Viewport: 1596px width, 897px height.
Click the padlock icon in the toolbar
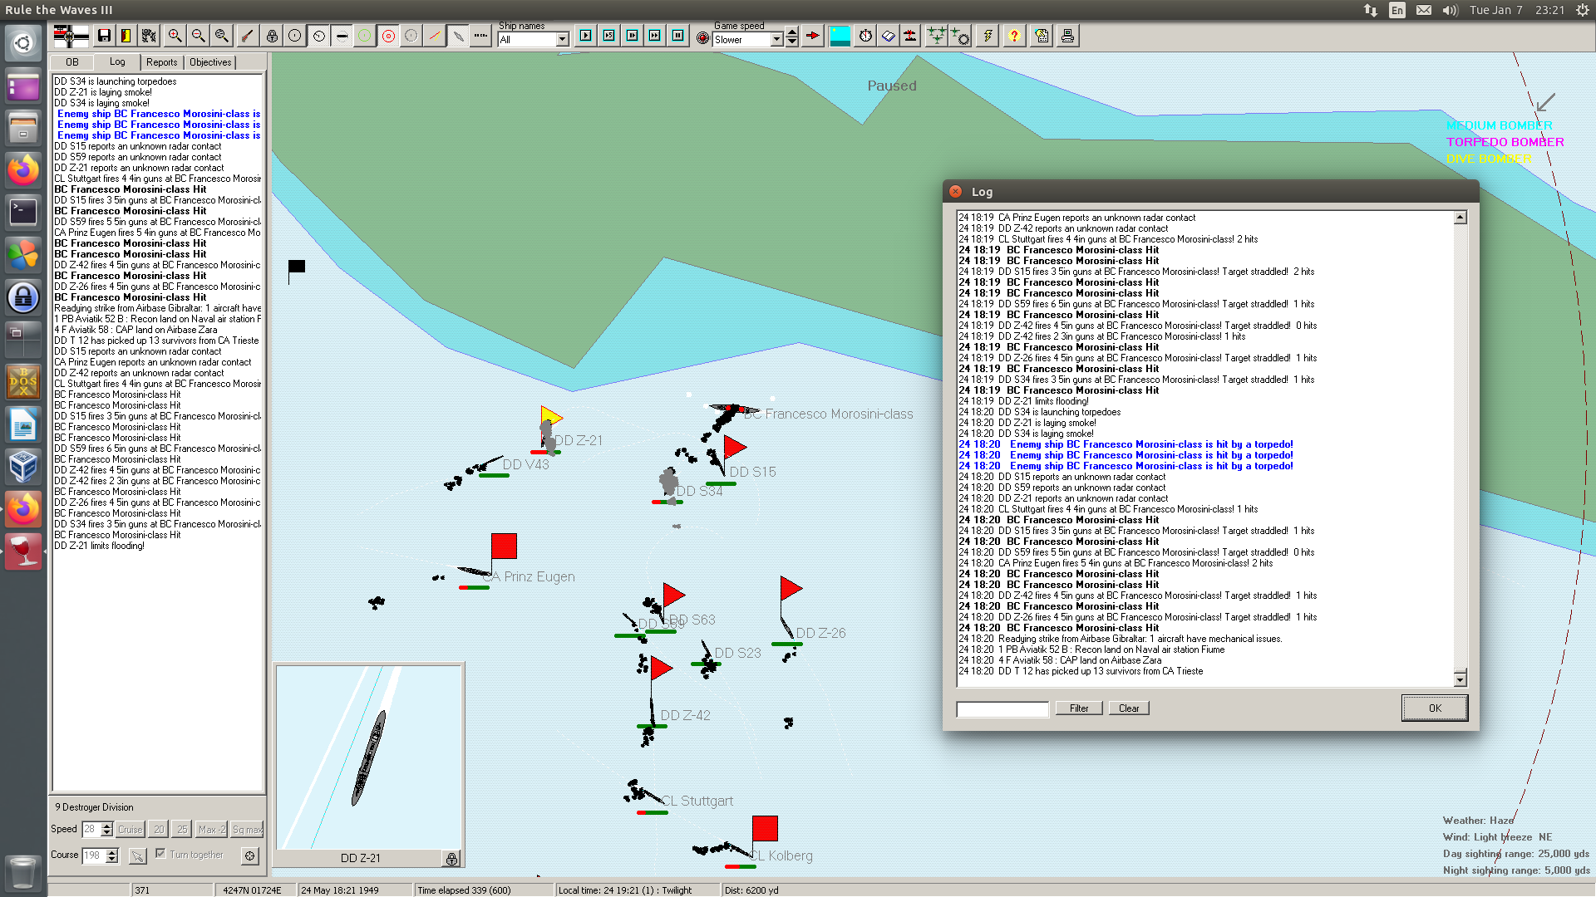272,36
